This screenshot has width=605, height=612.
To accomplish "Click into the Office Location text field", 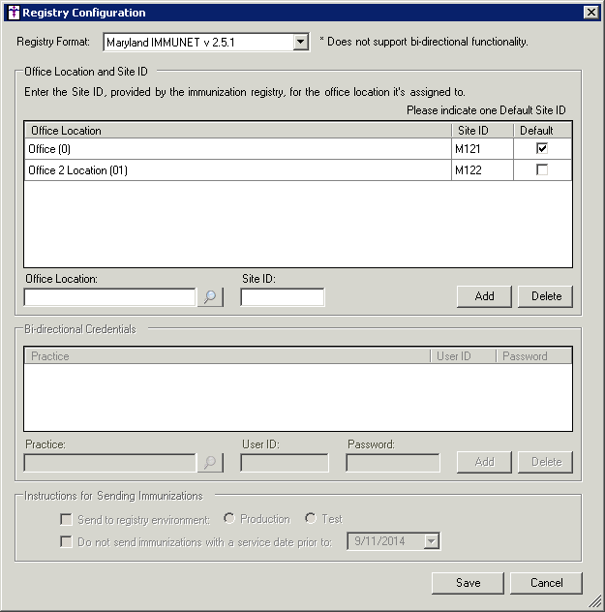I will [x=109, y=297].
